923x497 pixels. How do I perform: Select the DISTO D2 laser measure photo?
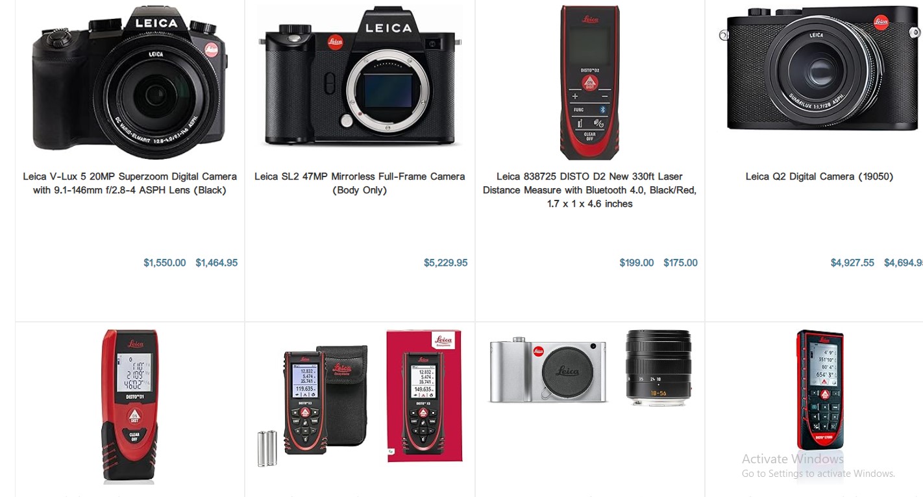click(x=590, y=82)
